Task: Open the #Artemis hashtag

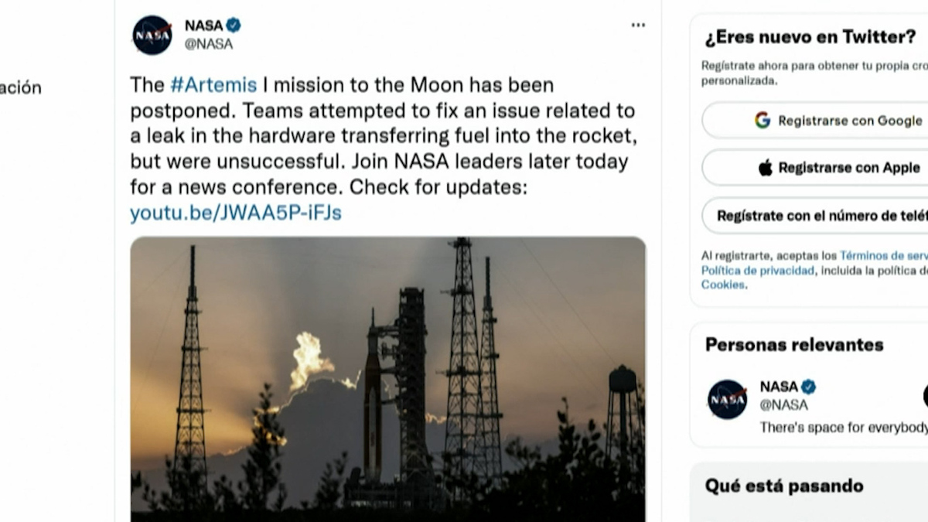Action: point(213,85)
